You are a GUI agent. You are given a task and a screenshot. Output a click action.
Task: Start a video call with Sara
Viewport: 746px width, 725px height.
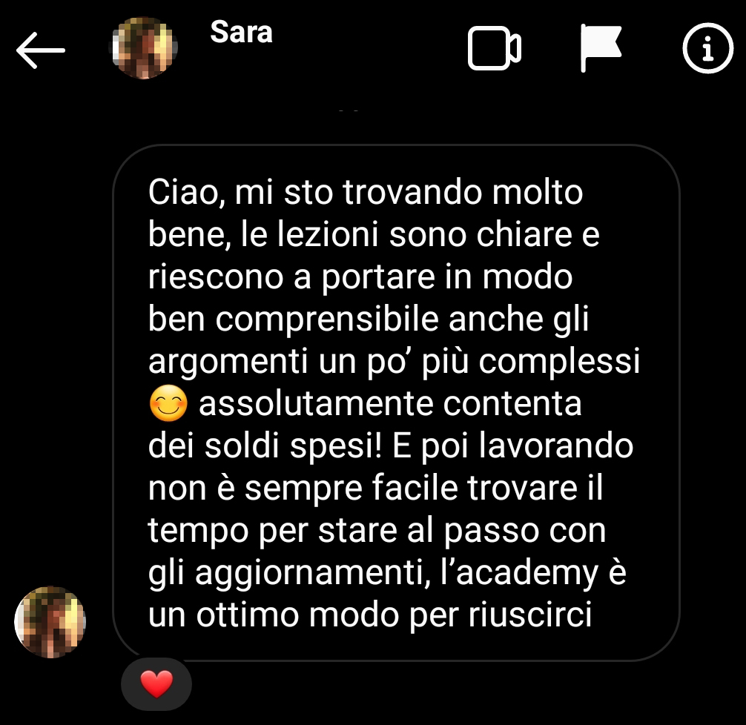point(495,48)
